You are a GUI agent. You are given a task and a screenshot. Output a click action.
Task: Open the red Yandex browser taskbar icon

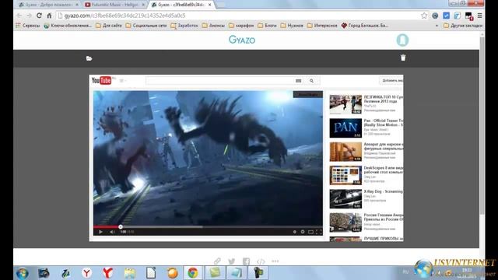point(108,273)
